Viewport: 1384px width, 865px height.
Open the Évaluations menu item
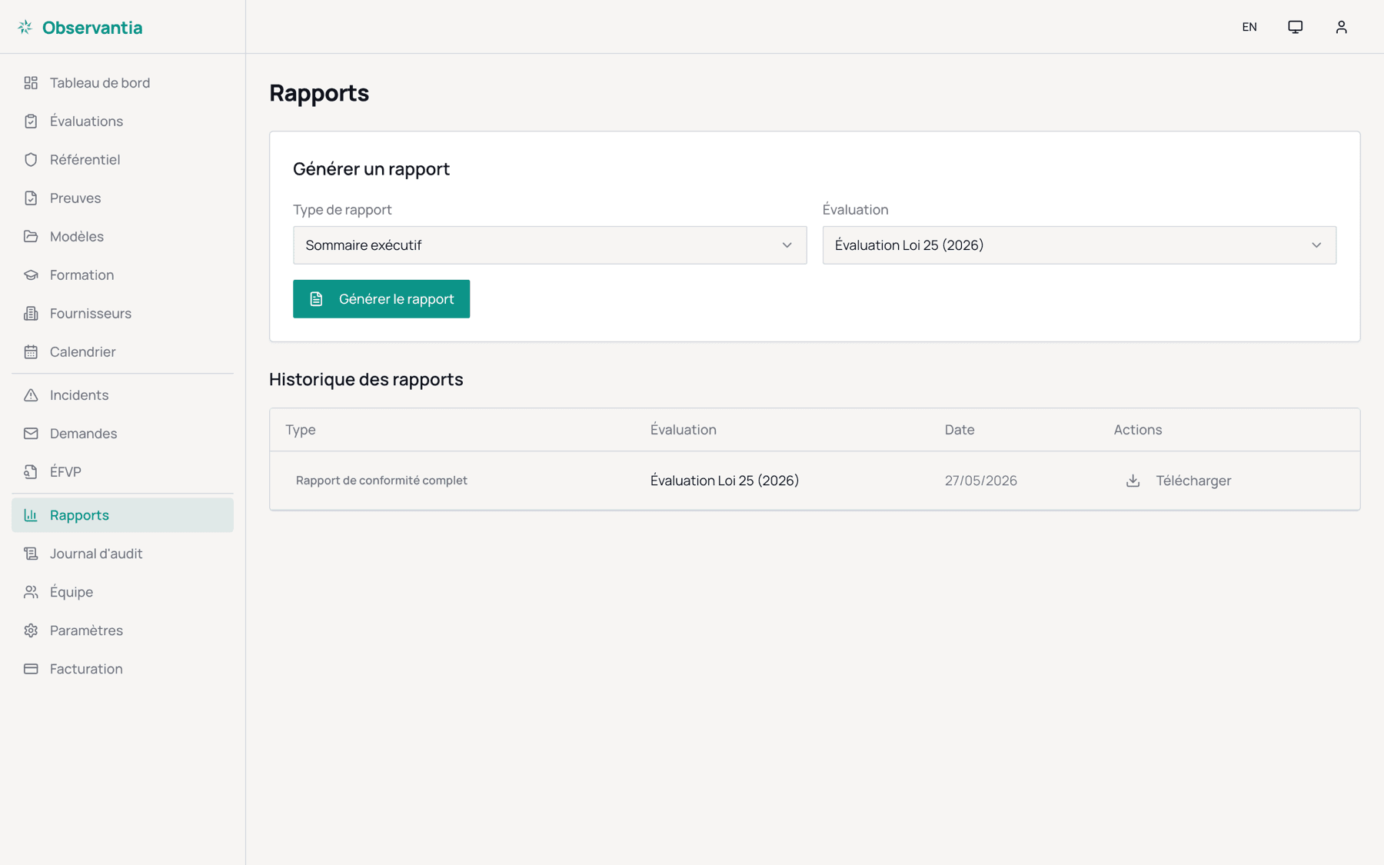point(122,121)
